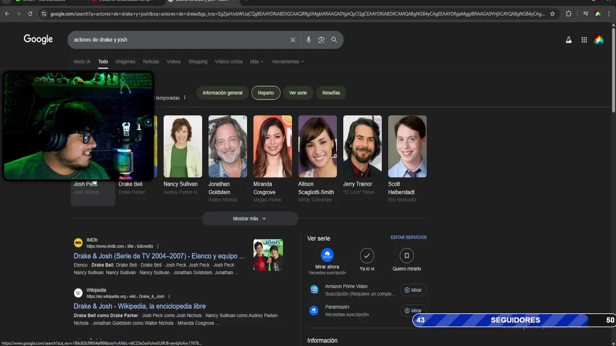Viewport: 616px width, 346px height.
Task: Open Miranda Cosgrove's cast photo
Action: pos(272,146)
